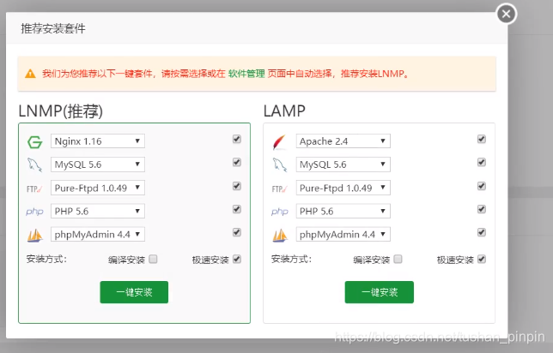Open MySQL 5.6 dropdown in LAMP
This screenshot has height=353, width=553.
(x=343, y=165)
